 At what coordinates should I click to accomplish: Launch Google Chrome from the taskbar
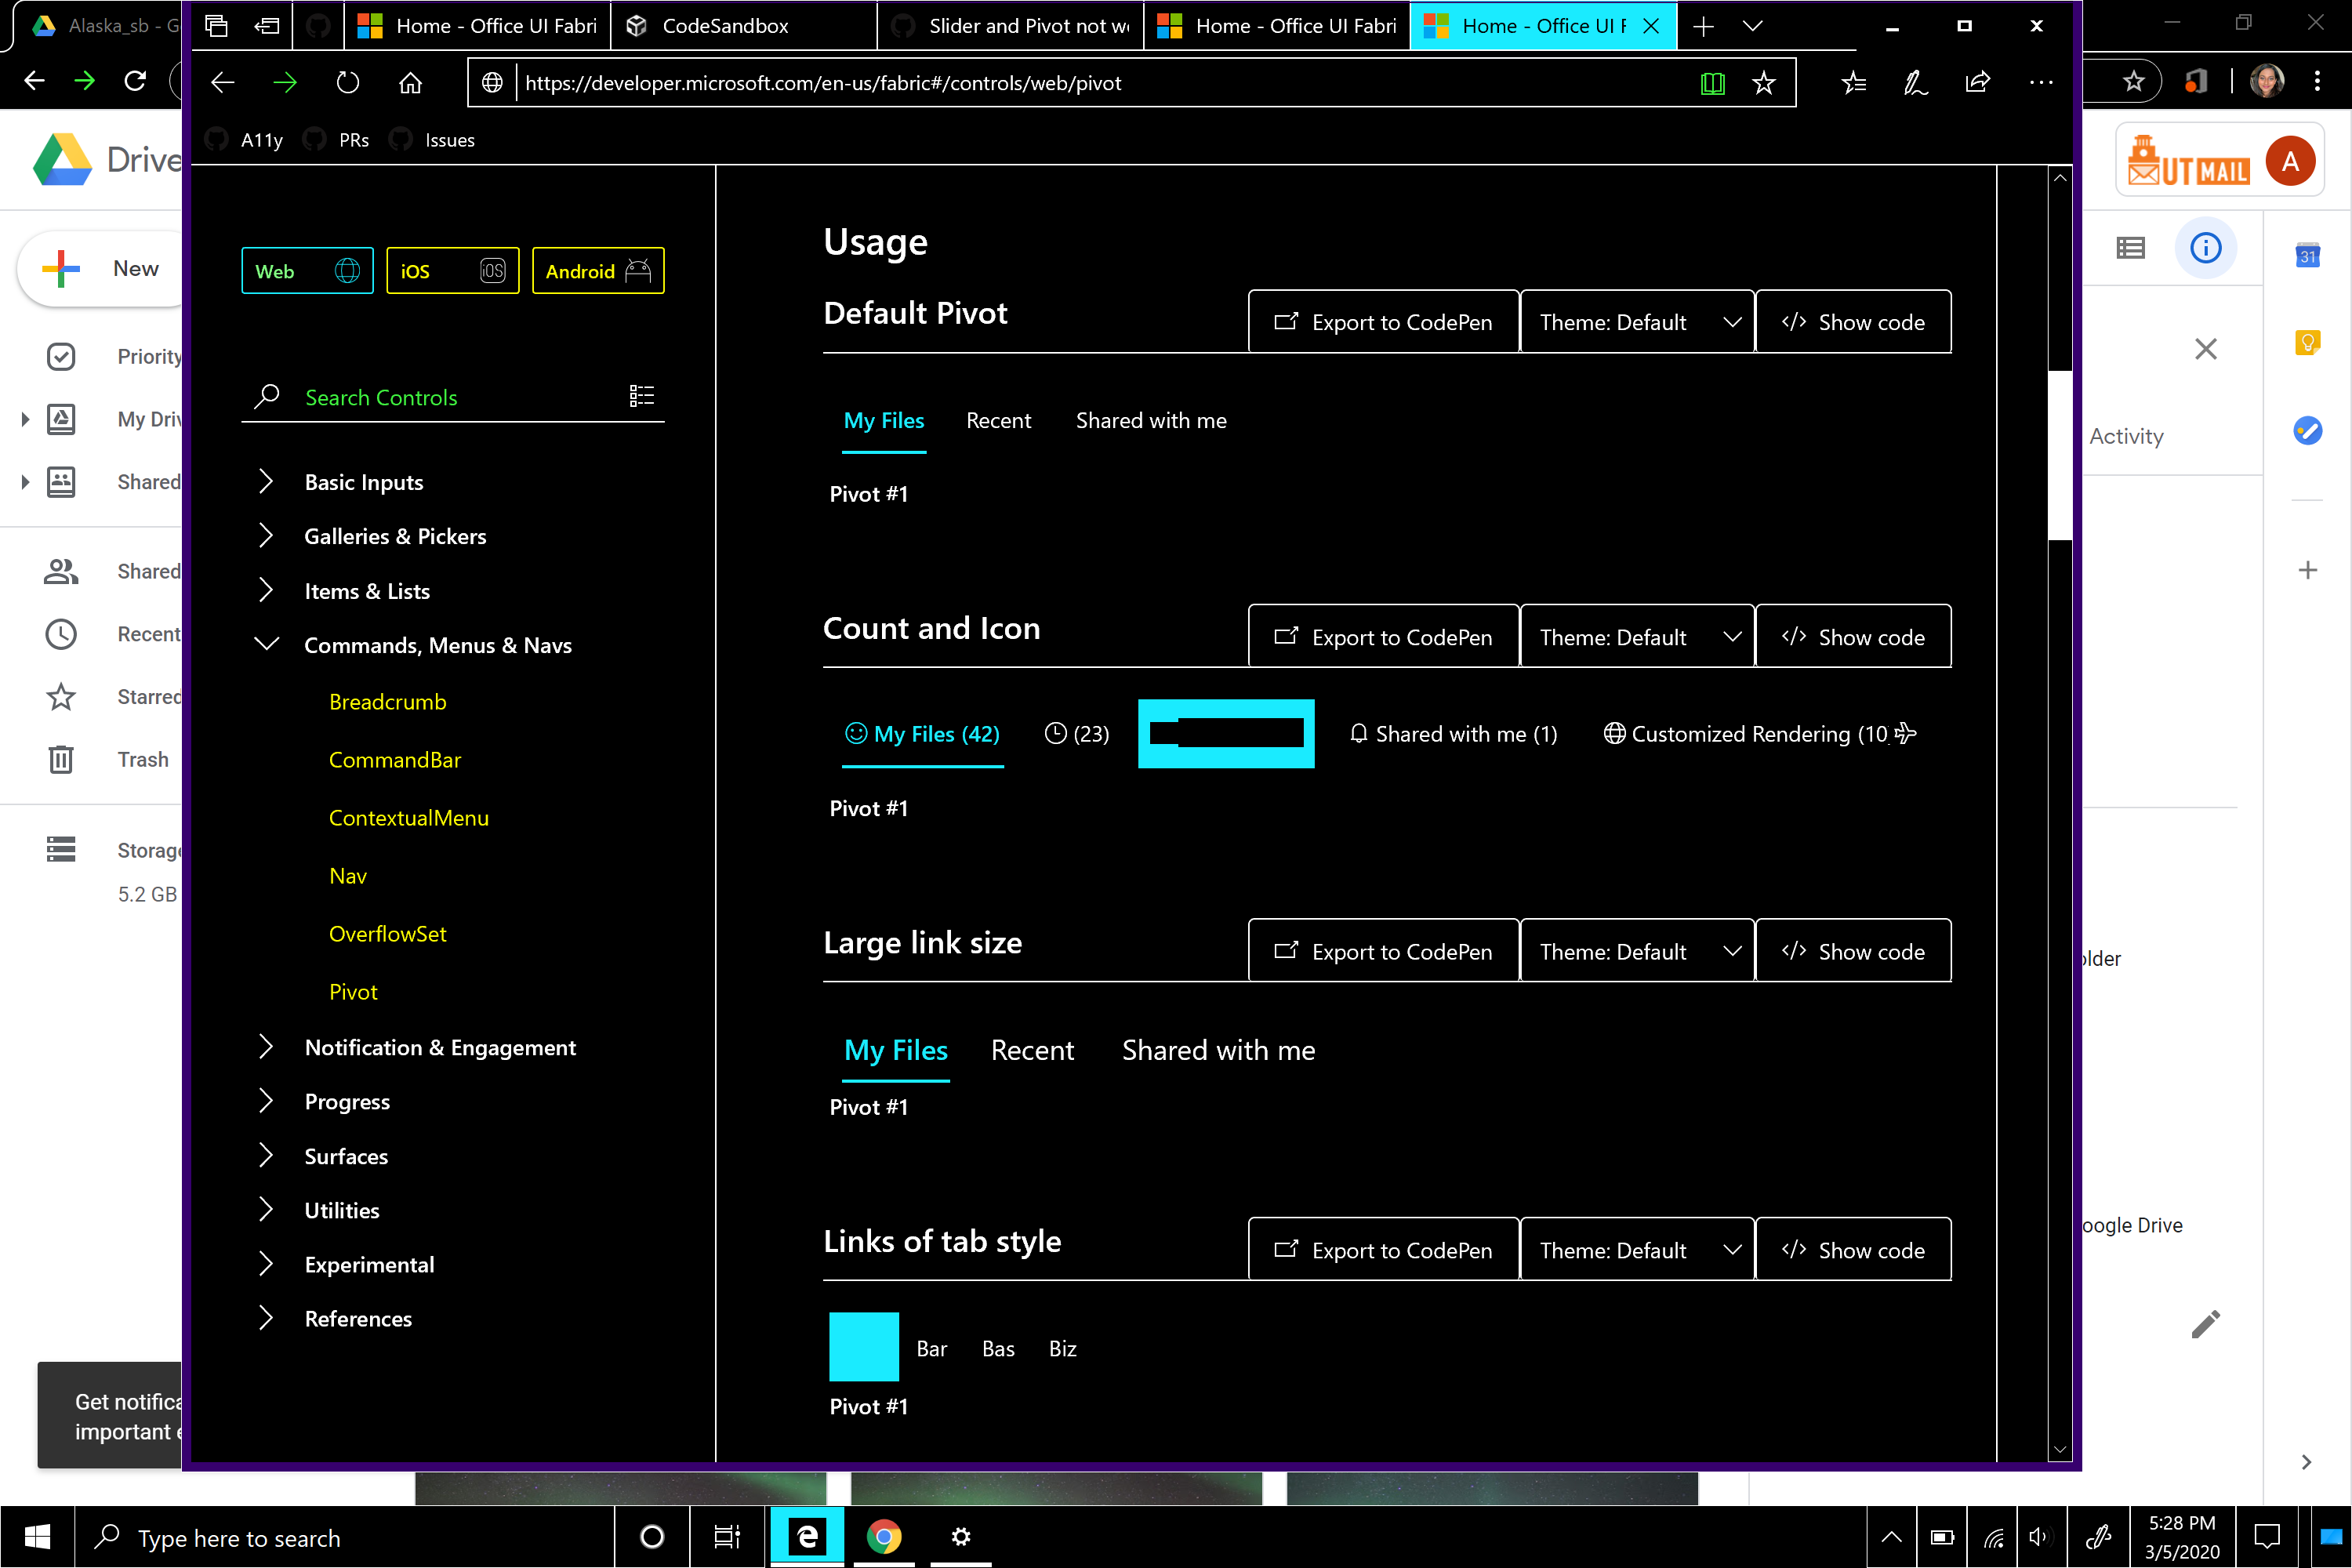click(x=886, y=1537)
